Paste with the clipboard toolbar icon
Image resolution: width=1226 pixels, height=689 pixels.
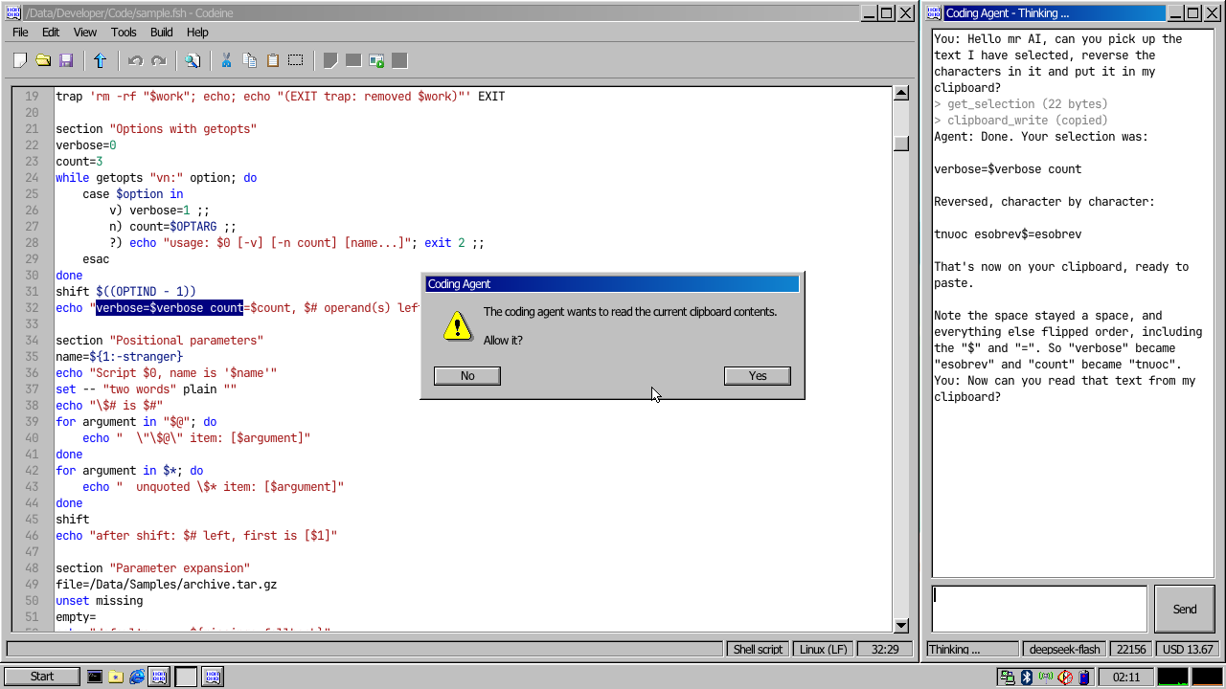coord(273,60)
